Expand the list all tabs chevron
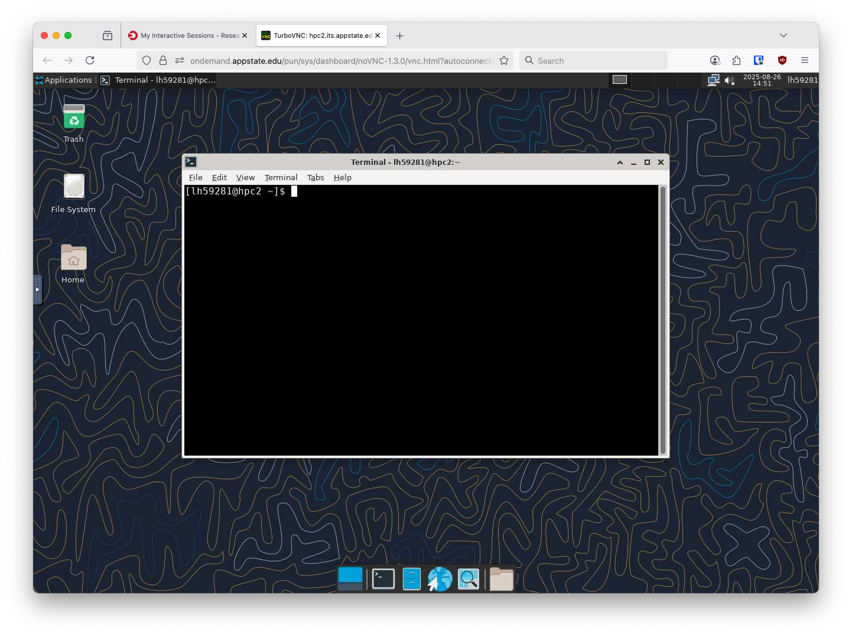Image resolution: width=852 pixels, height=637 pixels. click(783, 35)
